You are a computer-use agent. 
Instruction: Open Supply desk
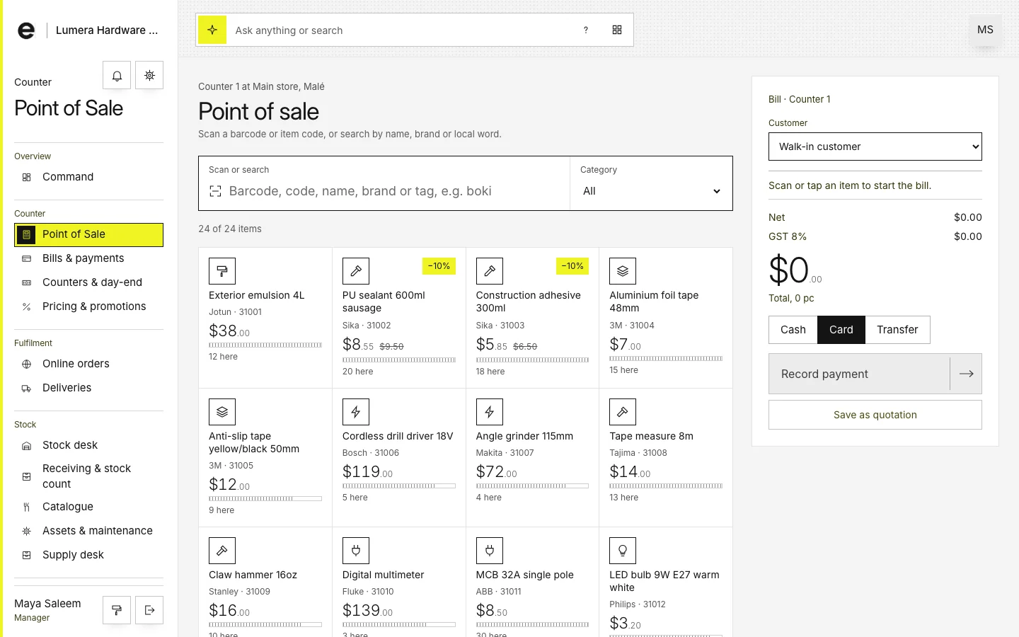tap(88, 555)
